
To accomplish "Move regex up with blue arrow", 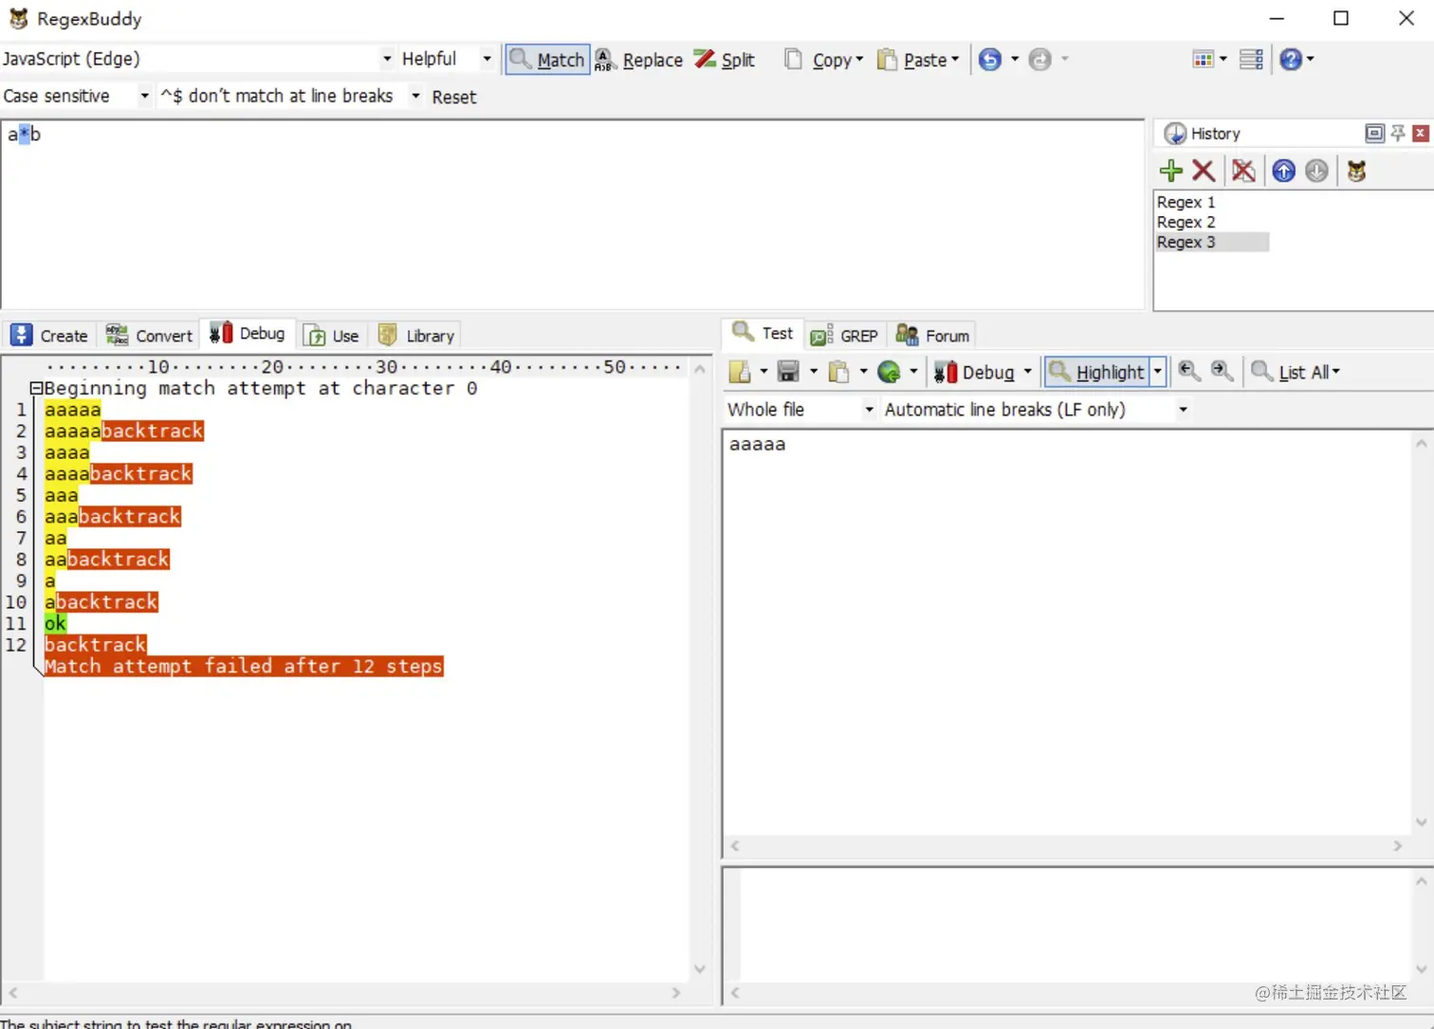I will [1283, 171].
